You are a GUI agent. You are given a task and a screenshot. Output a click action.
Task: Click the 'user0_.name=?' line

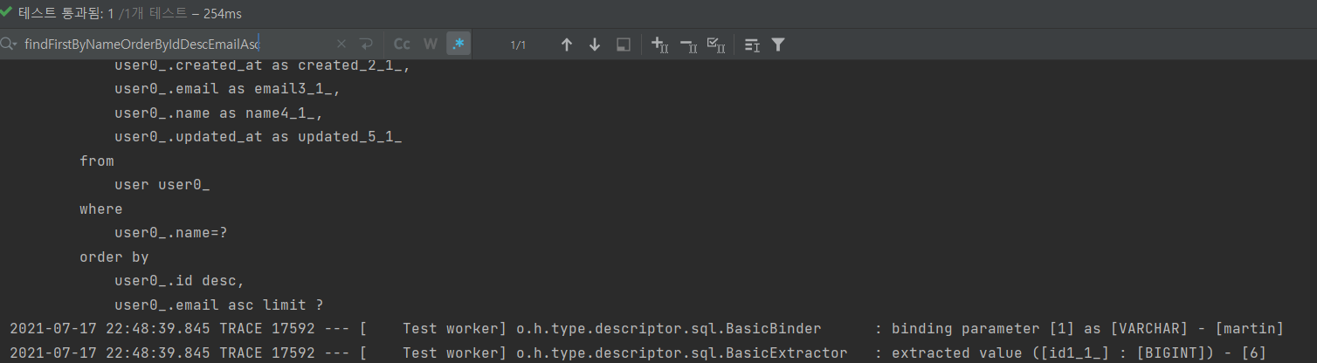(x=170, y=233)
